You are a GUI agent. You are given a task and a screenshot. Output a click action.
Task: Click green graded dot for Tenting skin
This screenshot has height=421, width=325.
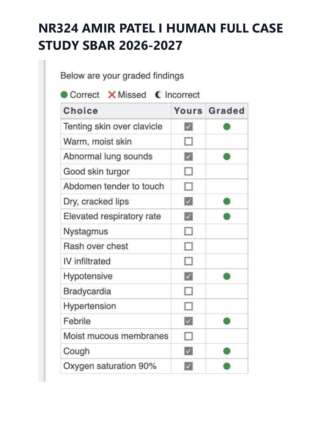[x=227, y=127]
